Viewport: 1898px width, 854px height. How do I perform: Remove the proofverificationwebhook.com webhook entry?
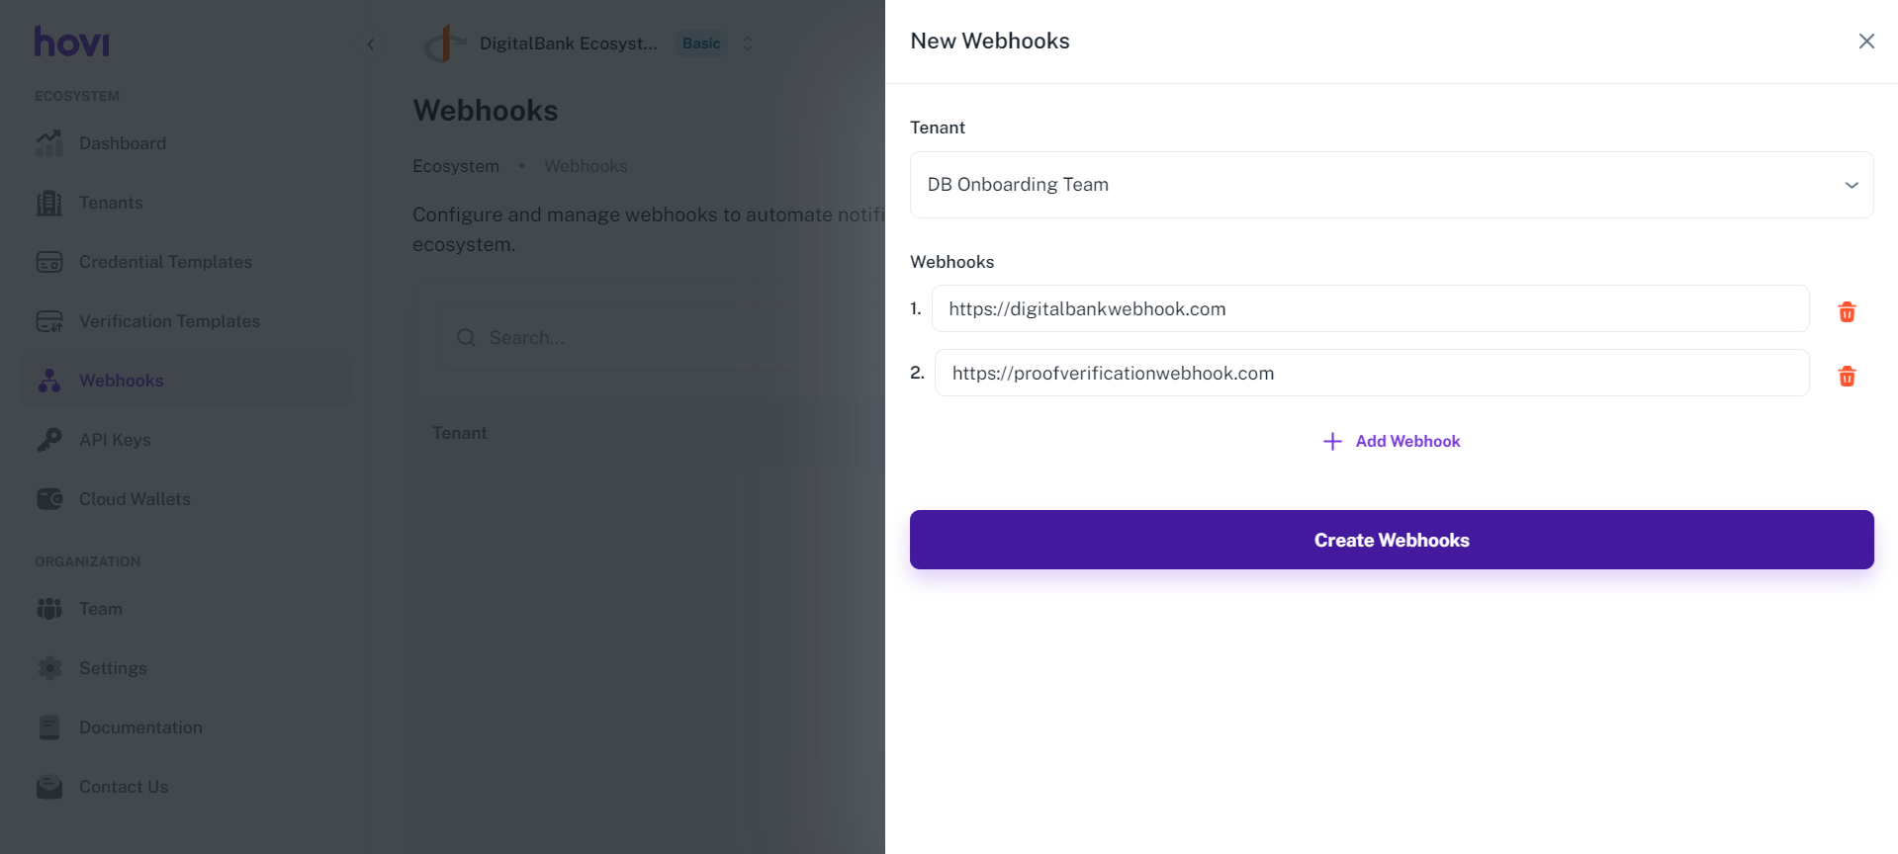pyautogui.click(x=1846, y=377)
